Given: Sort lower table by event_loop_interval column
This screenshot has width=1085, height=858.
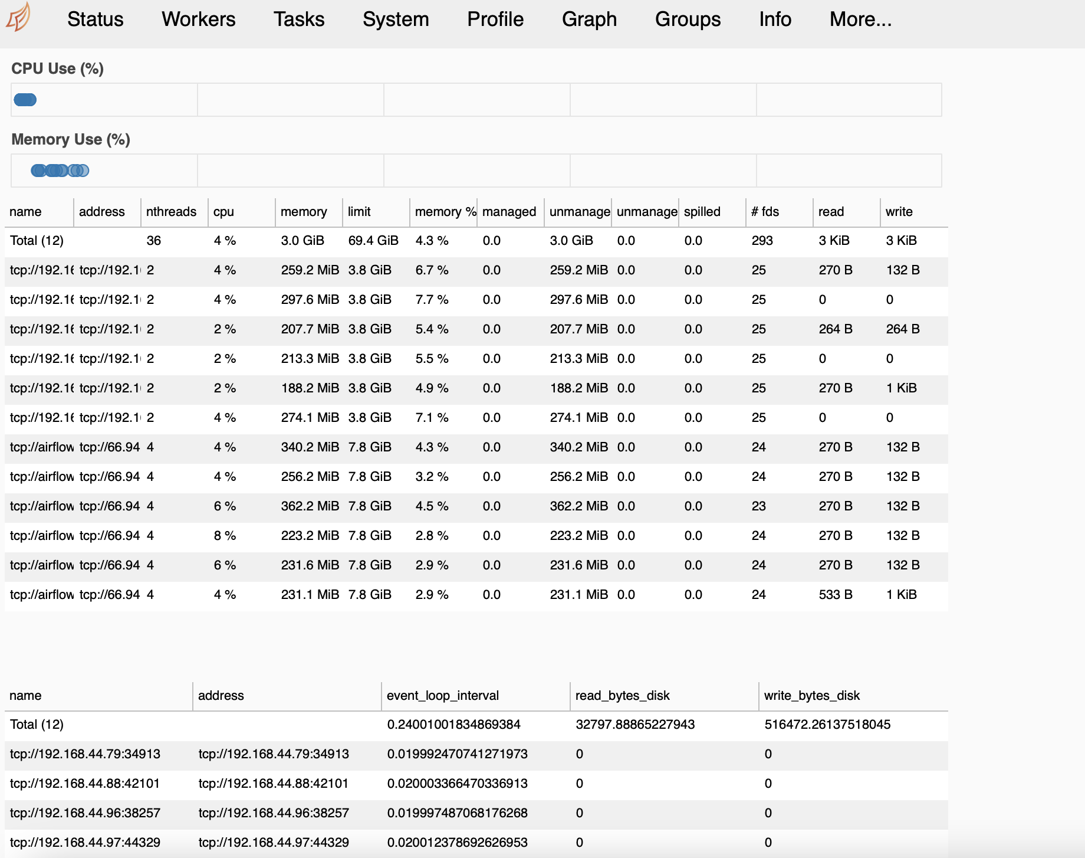Looking at the screenshot, I should (443, 696).
